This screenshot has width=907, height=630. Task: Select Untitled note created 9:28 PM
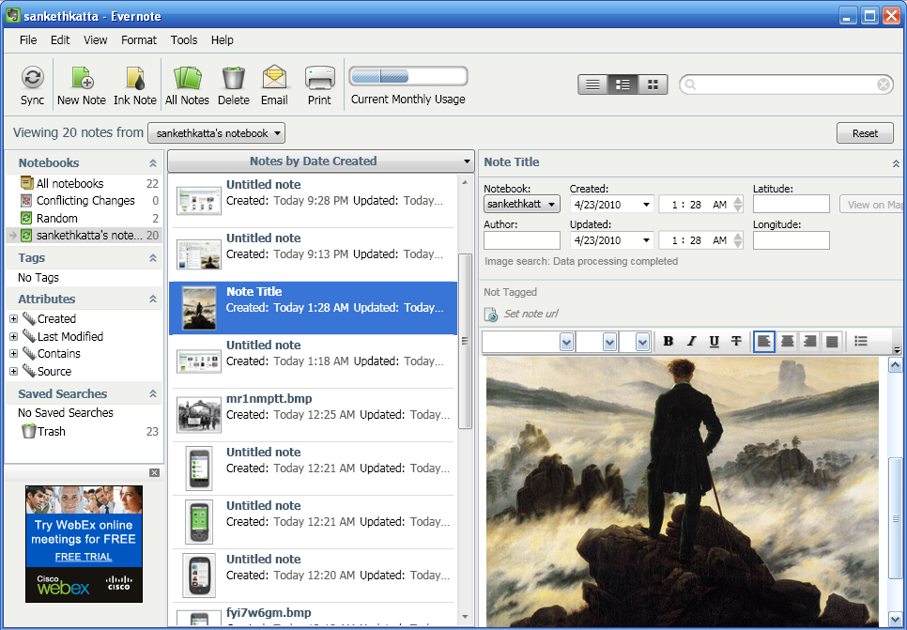[313, 201]
